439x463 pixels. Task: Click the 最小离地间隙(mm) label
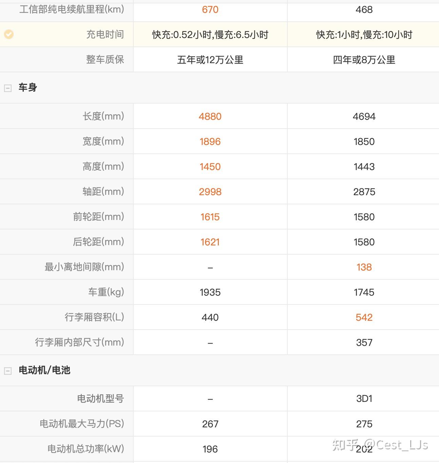[84, 267]
